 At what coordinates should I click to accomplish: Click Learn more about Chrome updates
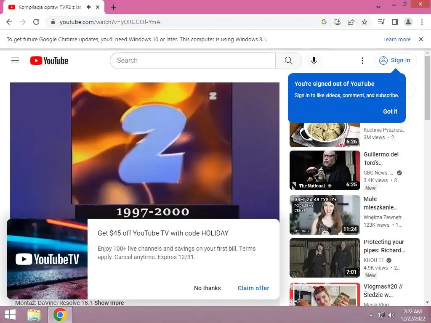[x=397, y=39]
